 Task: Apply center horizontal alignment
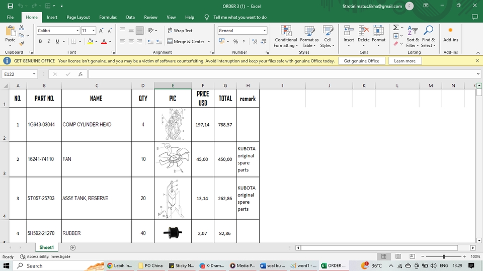(131, 41)
